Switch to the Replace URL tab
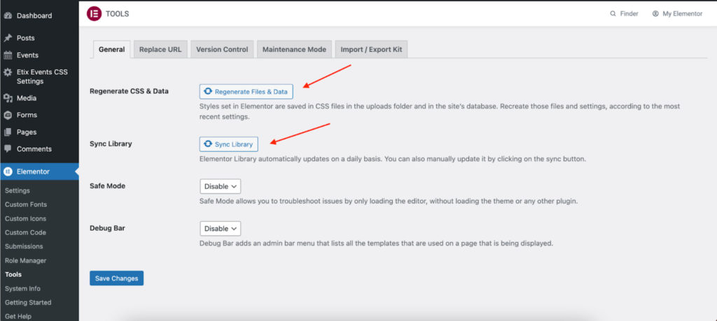The image size is (717, 321). coord(160,50)
